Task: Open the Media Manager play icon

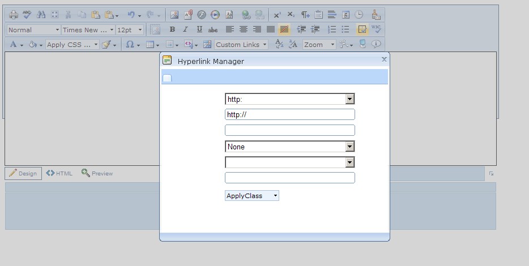Action: 215,15
